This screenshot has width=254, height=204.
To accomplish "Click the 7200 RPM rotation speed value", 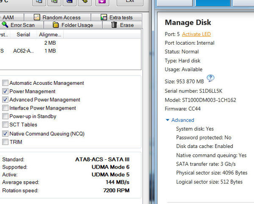I will coord(116,190).
